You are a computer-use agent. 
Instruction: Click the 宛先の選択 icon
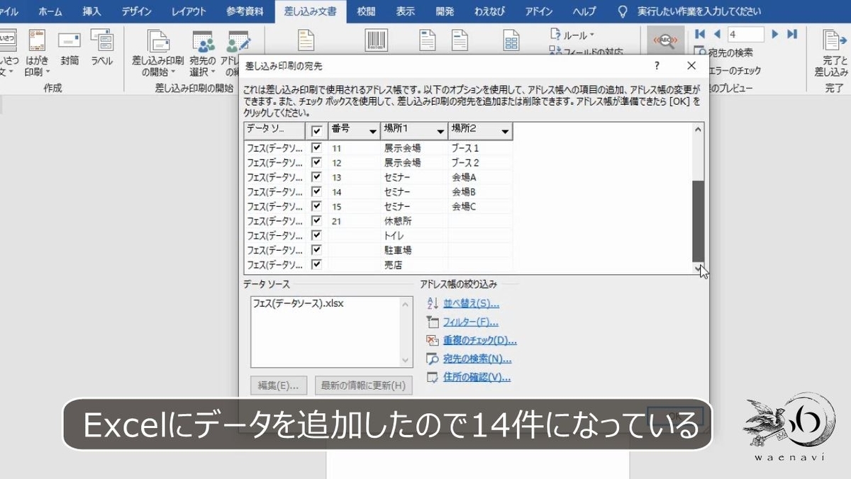coord(204,41)
